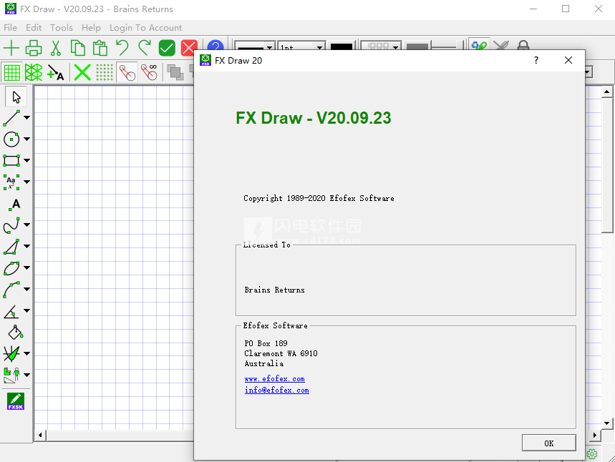
Task: Click the info@efofex.com email link
Action: pos(277,390)
